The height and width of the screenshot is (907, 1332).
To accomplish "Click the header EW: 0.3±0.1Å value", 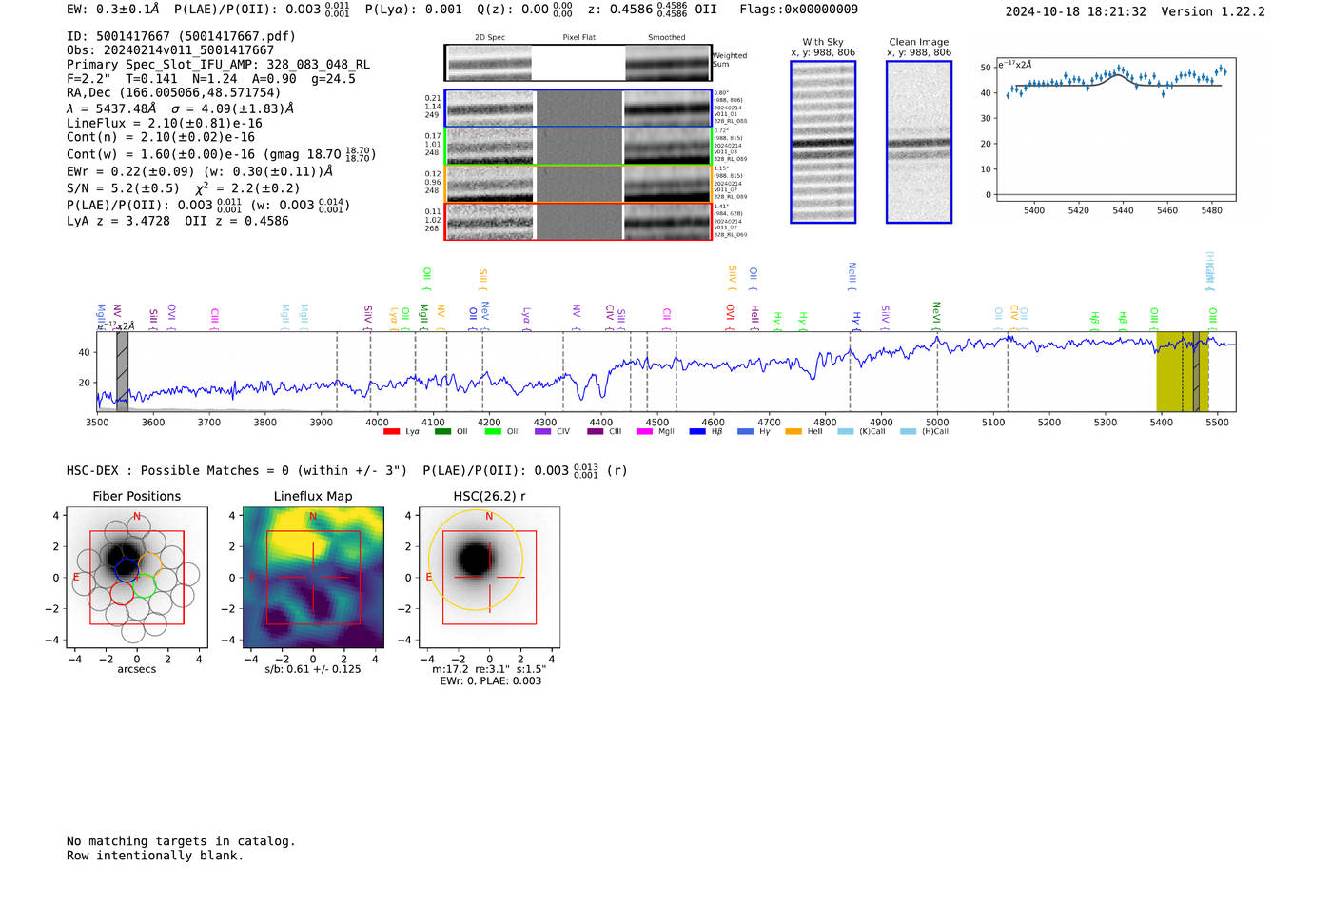I will click(x=113, y=10).
